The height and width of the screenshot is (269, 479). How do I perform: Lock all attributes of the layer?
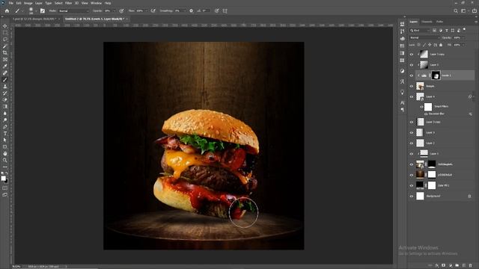(441, 45)
